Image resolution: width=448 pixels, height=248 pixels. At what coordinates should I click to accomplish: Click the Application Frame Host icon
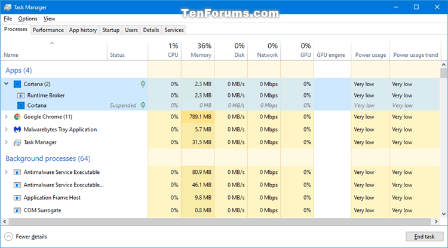click(x=17, y=198)
